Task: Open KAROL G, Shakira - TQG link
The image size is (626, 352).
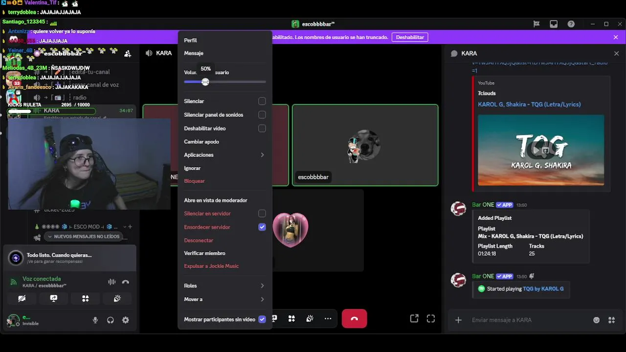Action: tap(529, 104)
